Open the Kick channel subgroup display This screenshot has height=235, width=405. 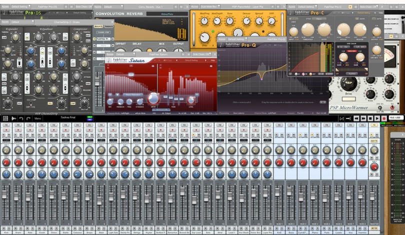point(6,140)
